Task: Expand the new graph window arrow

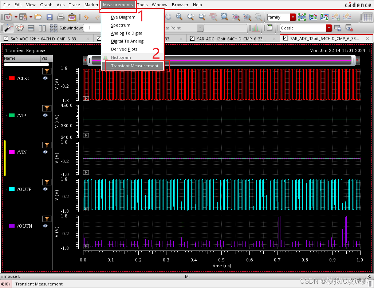Action: (16, 17)
